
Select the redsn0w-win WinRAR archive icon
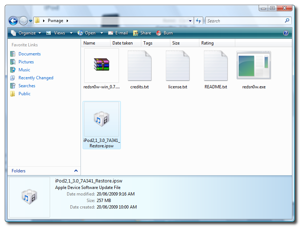click(101, 66)
